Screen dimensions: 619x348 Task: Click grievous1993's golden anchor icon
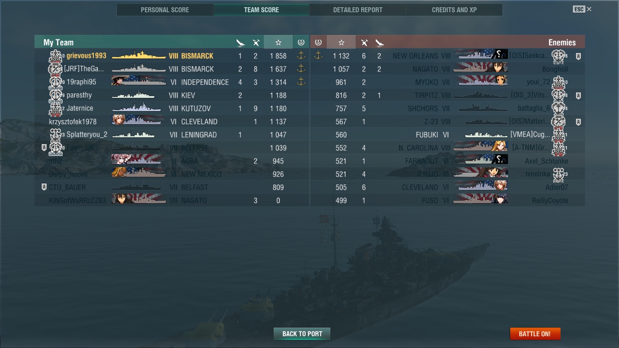coord(301,56)
